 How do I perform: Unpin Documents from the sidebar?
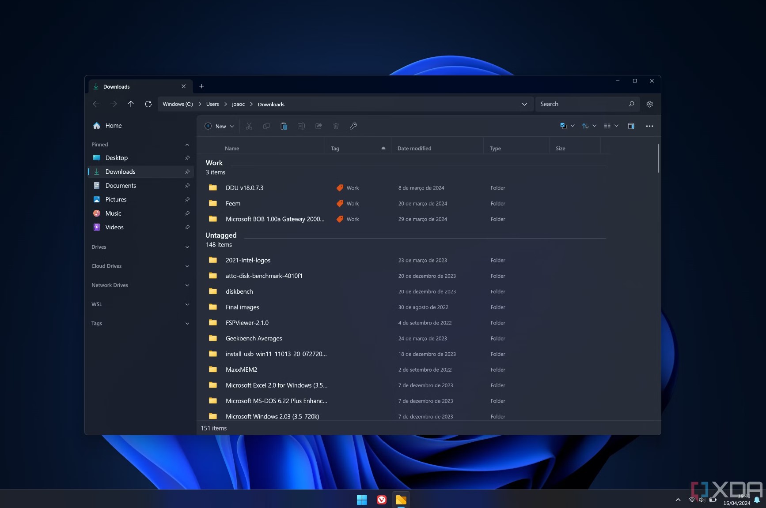[187, 186]
